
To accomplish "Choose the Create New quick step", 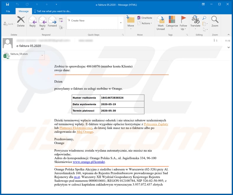I will tap(78, 21).
